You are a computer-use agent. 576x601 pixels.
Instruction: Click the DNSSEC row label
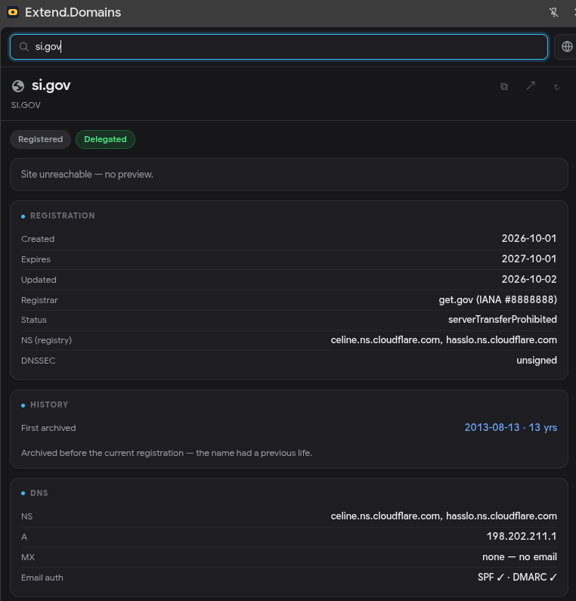tap(39, 361)
